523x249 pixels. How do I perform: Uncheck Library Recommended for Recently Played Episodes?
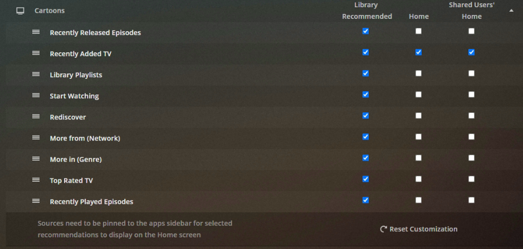(x=365, y=200)
